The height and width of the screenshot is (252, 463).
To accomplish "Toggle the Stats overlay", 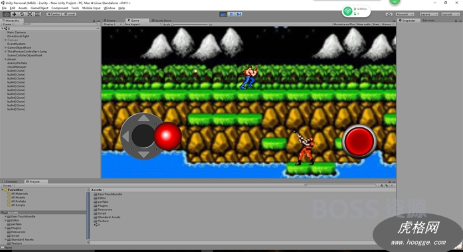I will 376,24.
